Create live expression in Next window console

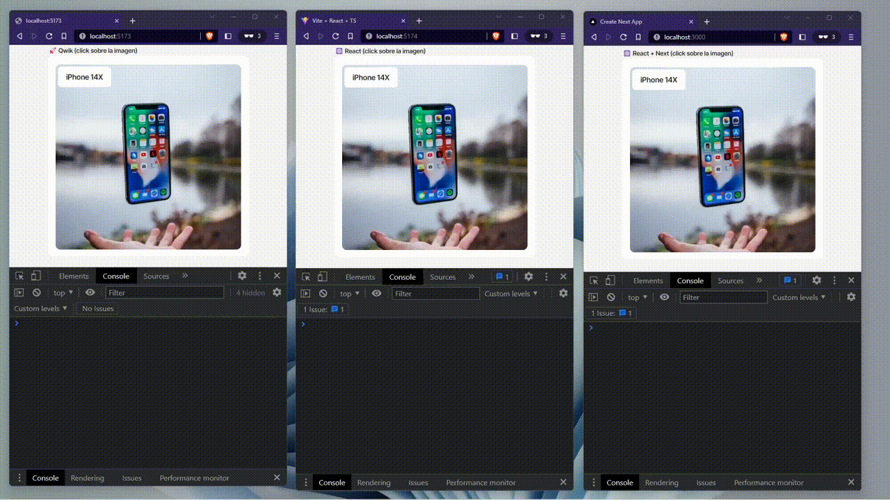(x=665, y=297)
